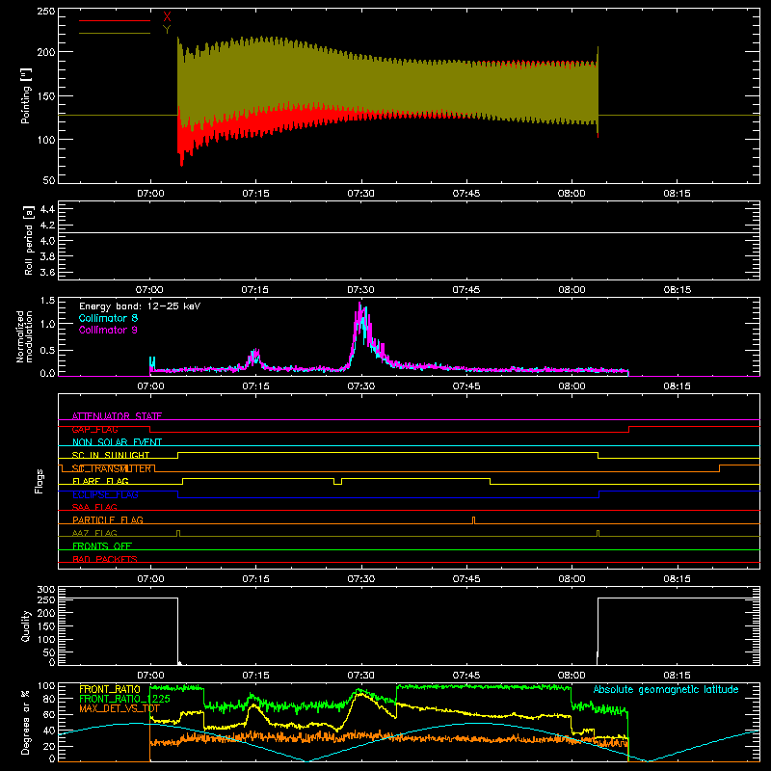Click the SC_IN_SUNLIGHT flag label
The image size is (771, 771).
tap(111, 455)
